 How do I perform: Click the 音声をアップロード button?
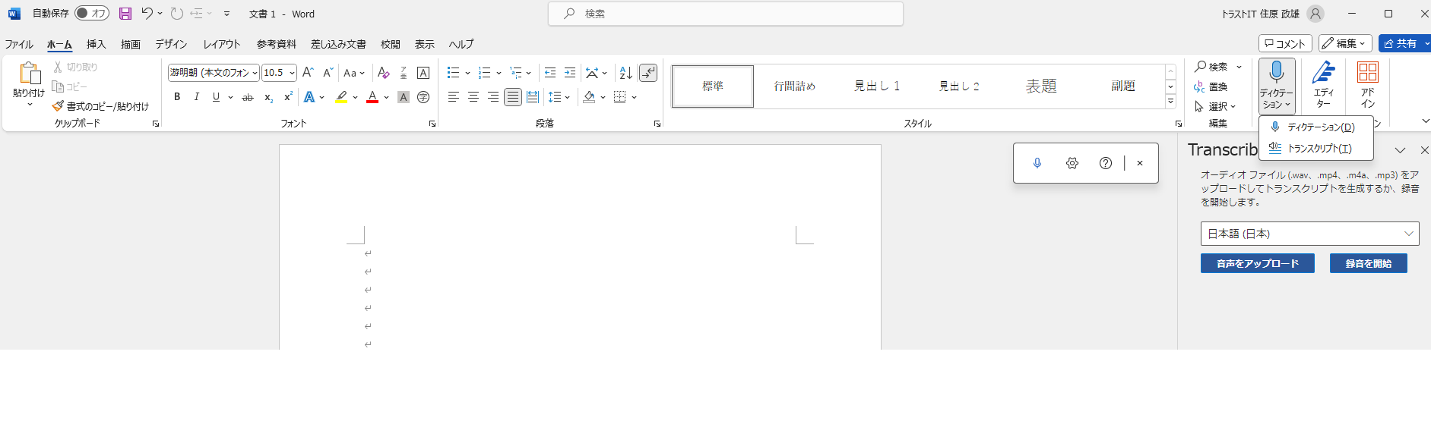[1257, 263]
